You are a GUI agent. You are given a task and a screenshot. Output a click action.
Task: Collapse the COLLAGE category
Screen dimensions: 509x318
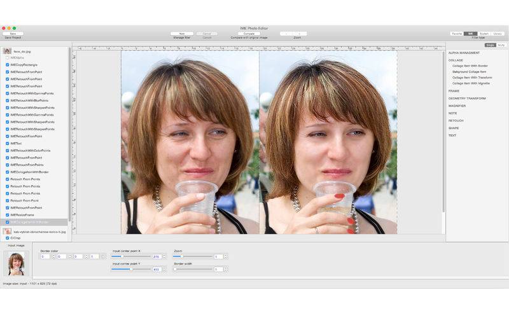click(456, 60)
